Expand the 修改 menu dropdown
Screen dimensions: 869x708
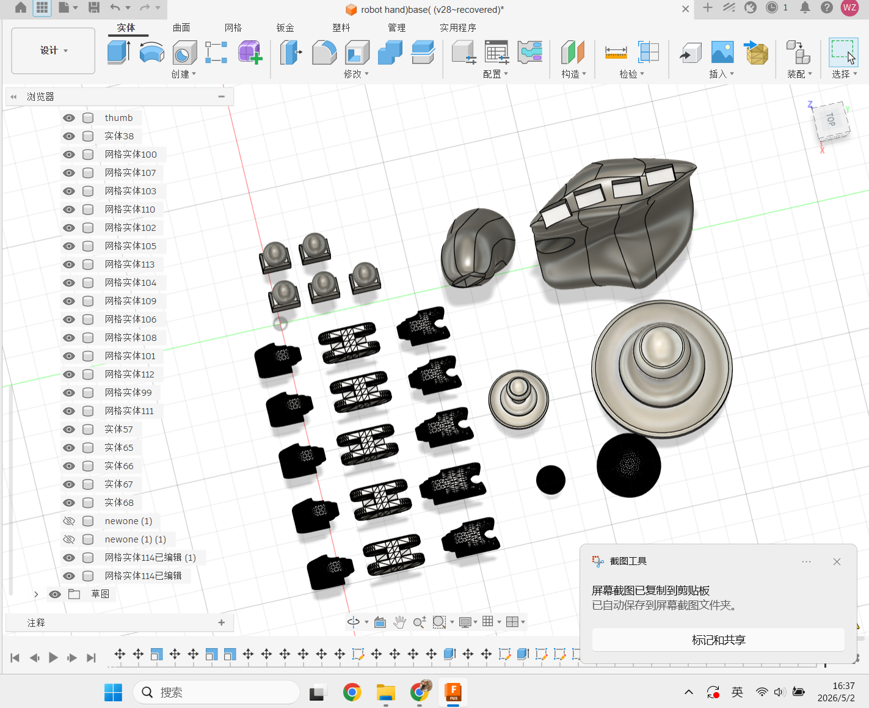[x=357, y=74]
